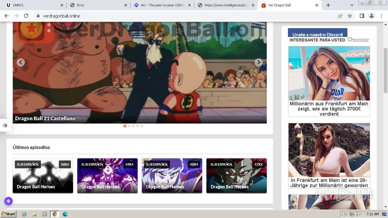The width and height of the screenshot is (388, 218).
Task: Click the forward navigation arrow
Action: click(16, 16)
